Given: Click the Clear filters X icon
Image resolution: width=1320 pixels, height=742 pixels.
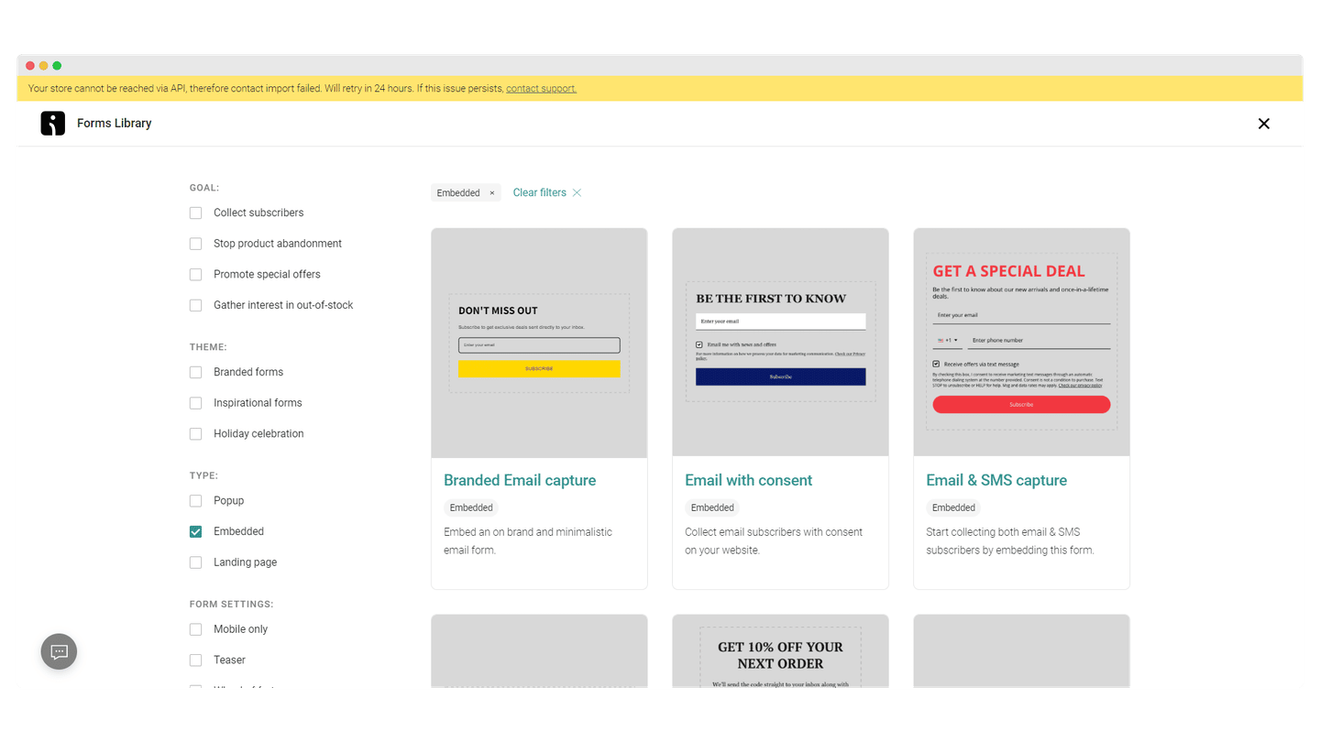Looking at the screenshot, I should pos(577,192).
